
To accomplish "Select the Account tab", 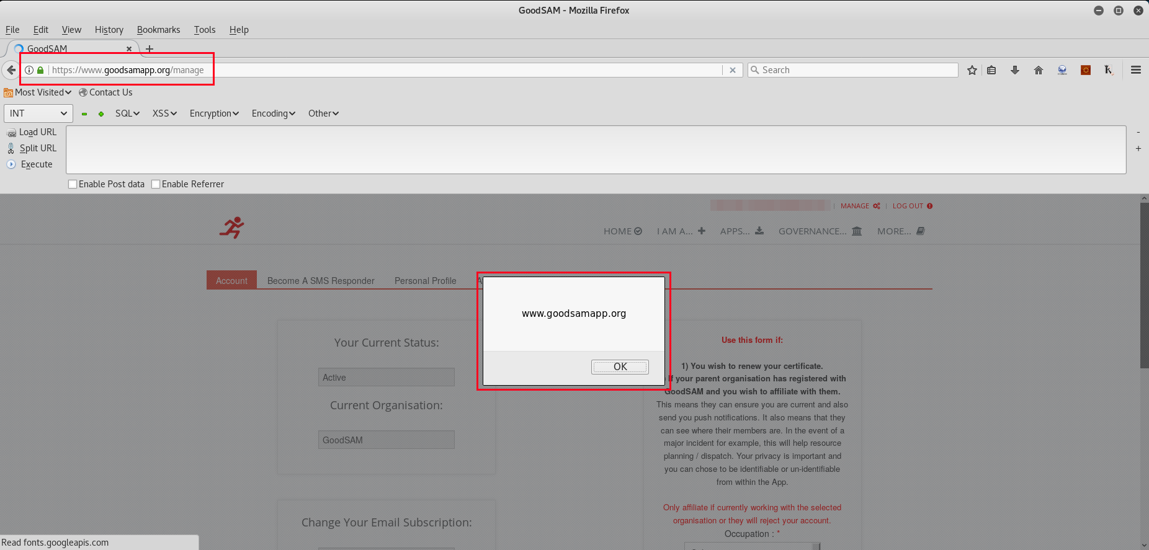I will point(231,280).
